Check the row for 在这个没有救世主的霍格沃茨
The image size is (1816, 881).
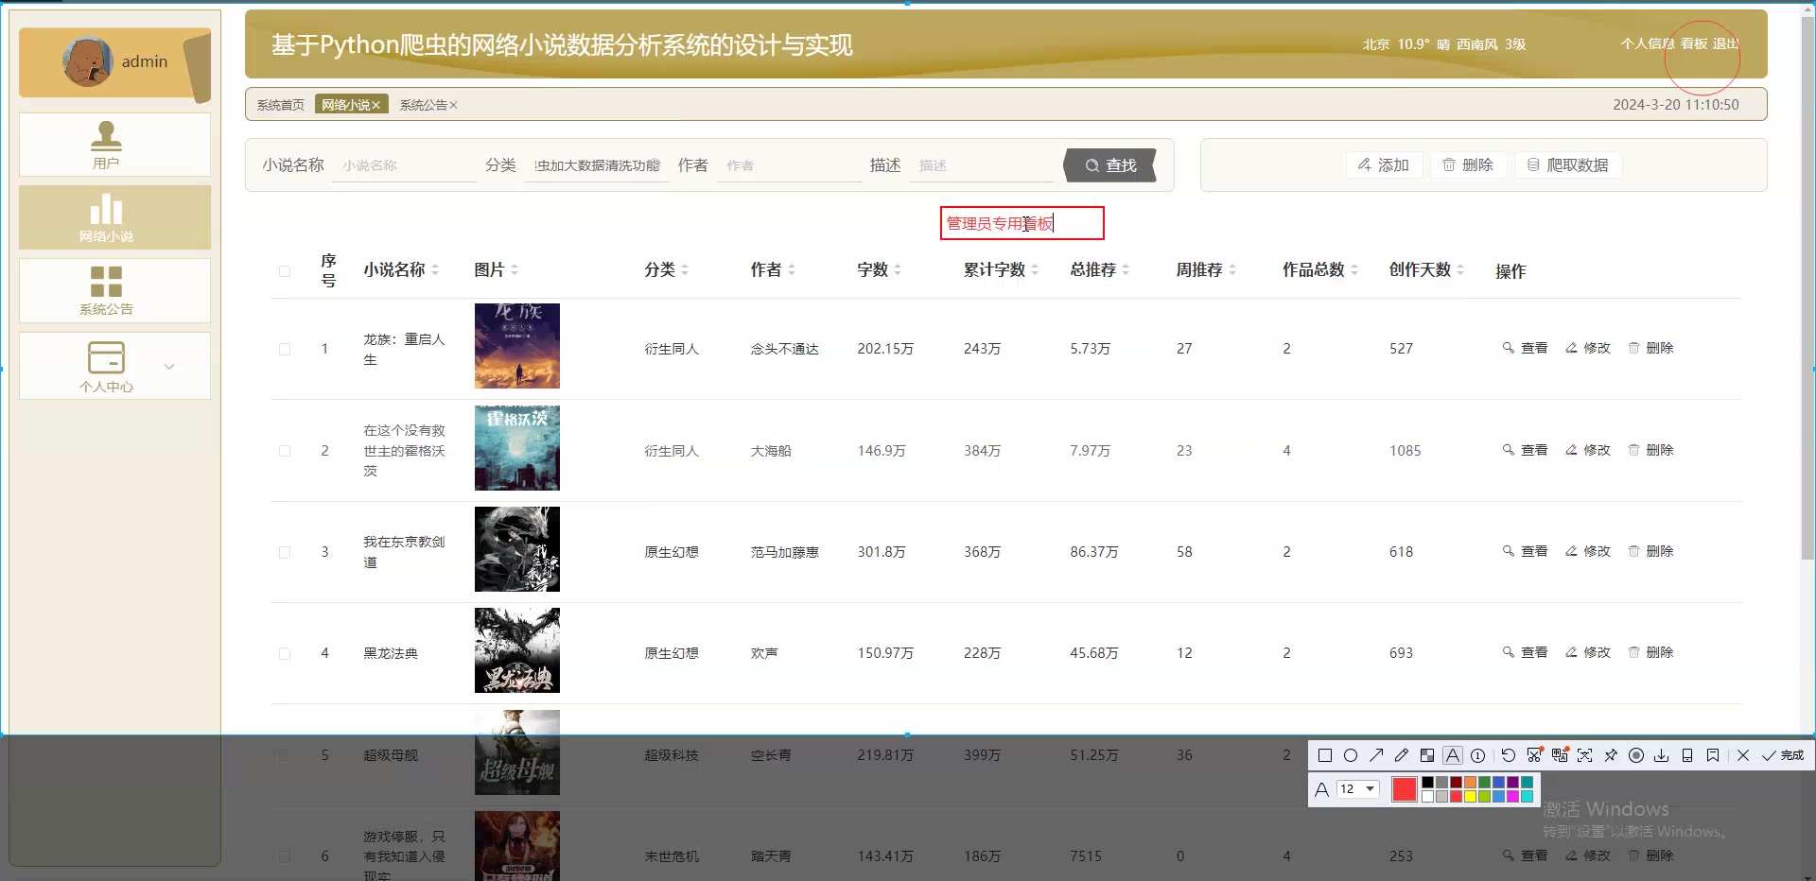click(x=285, y=451)
